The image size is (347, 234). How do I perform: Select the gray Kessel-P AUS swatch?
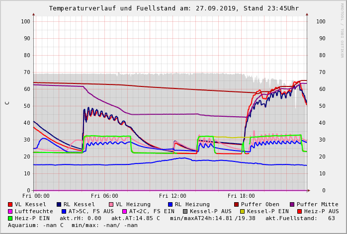pos(185,211)
